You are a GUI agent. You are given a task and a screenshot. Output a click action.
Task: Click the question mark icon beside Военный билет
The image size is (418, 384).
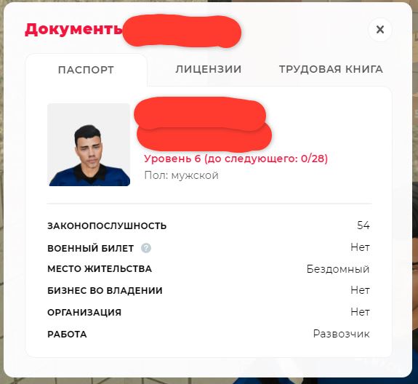(146, 248)
